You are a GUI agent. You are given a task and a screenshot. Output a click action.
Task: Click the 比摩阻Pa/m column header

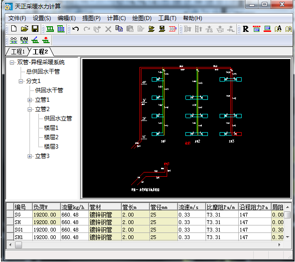222,207
